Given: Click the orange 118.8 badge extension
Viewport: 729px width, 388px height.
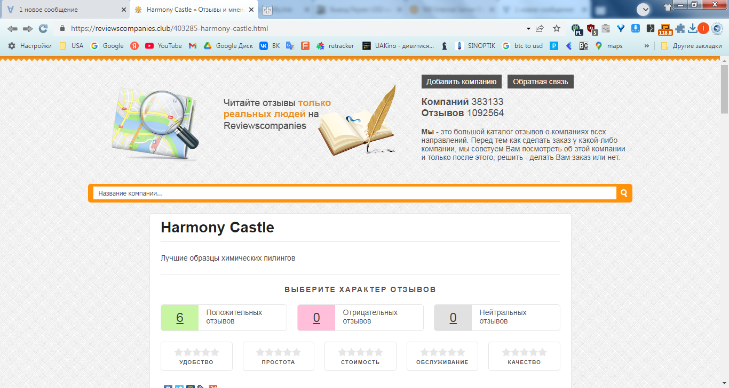Looking at the screenshot, I should coord(665,29).
